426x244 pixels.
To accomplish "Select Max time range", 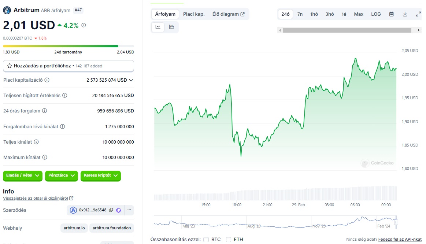I will click(x=359, y=14).
